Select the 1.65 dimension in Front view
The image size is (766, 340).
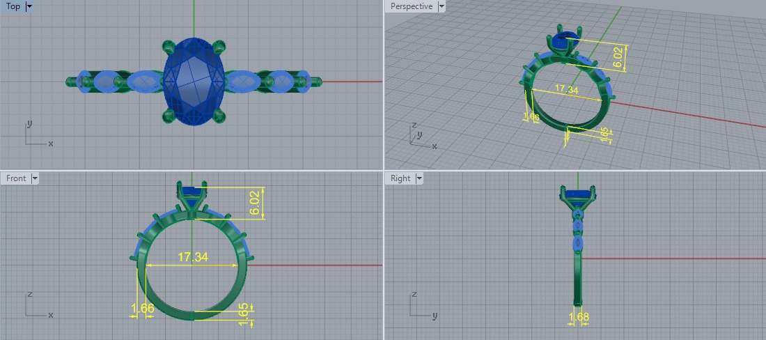pyautogui.click(x=244, y=314)
